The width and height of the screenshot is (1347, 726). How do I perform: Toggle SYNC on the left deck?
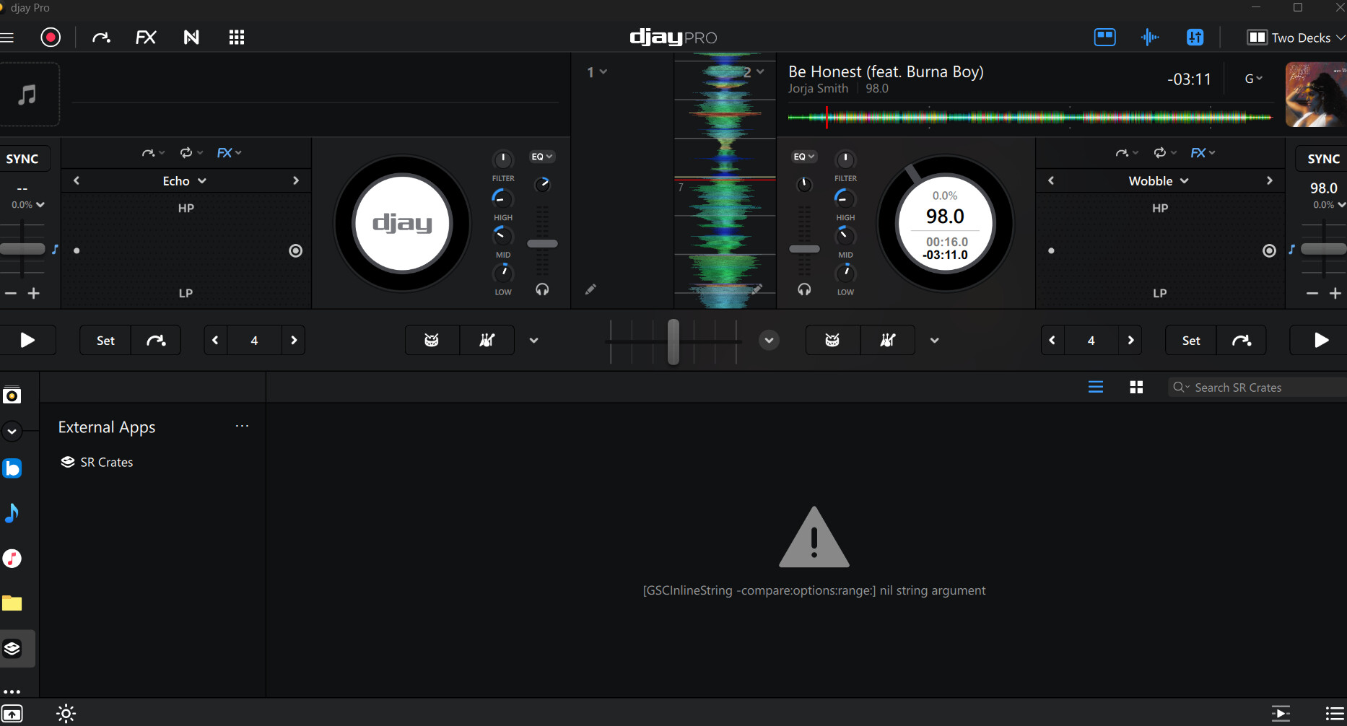(x=22, y=159)
